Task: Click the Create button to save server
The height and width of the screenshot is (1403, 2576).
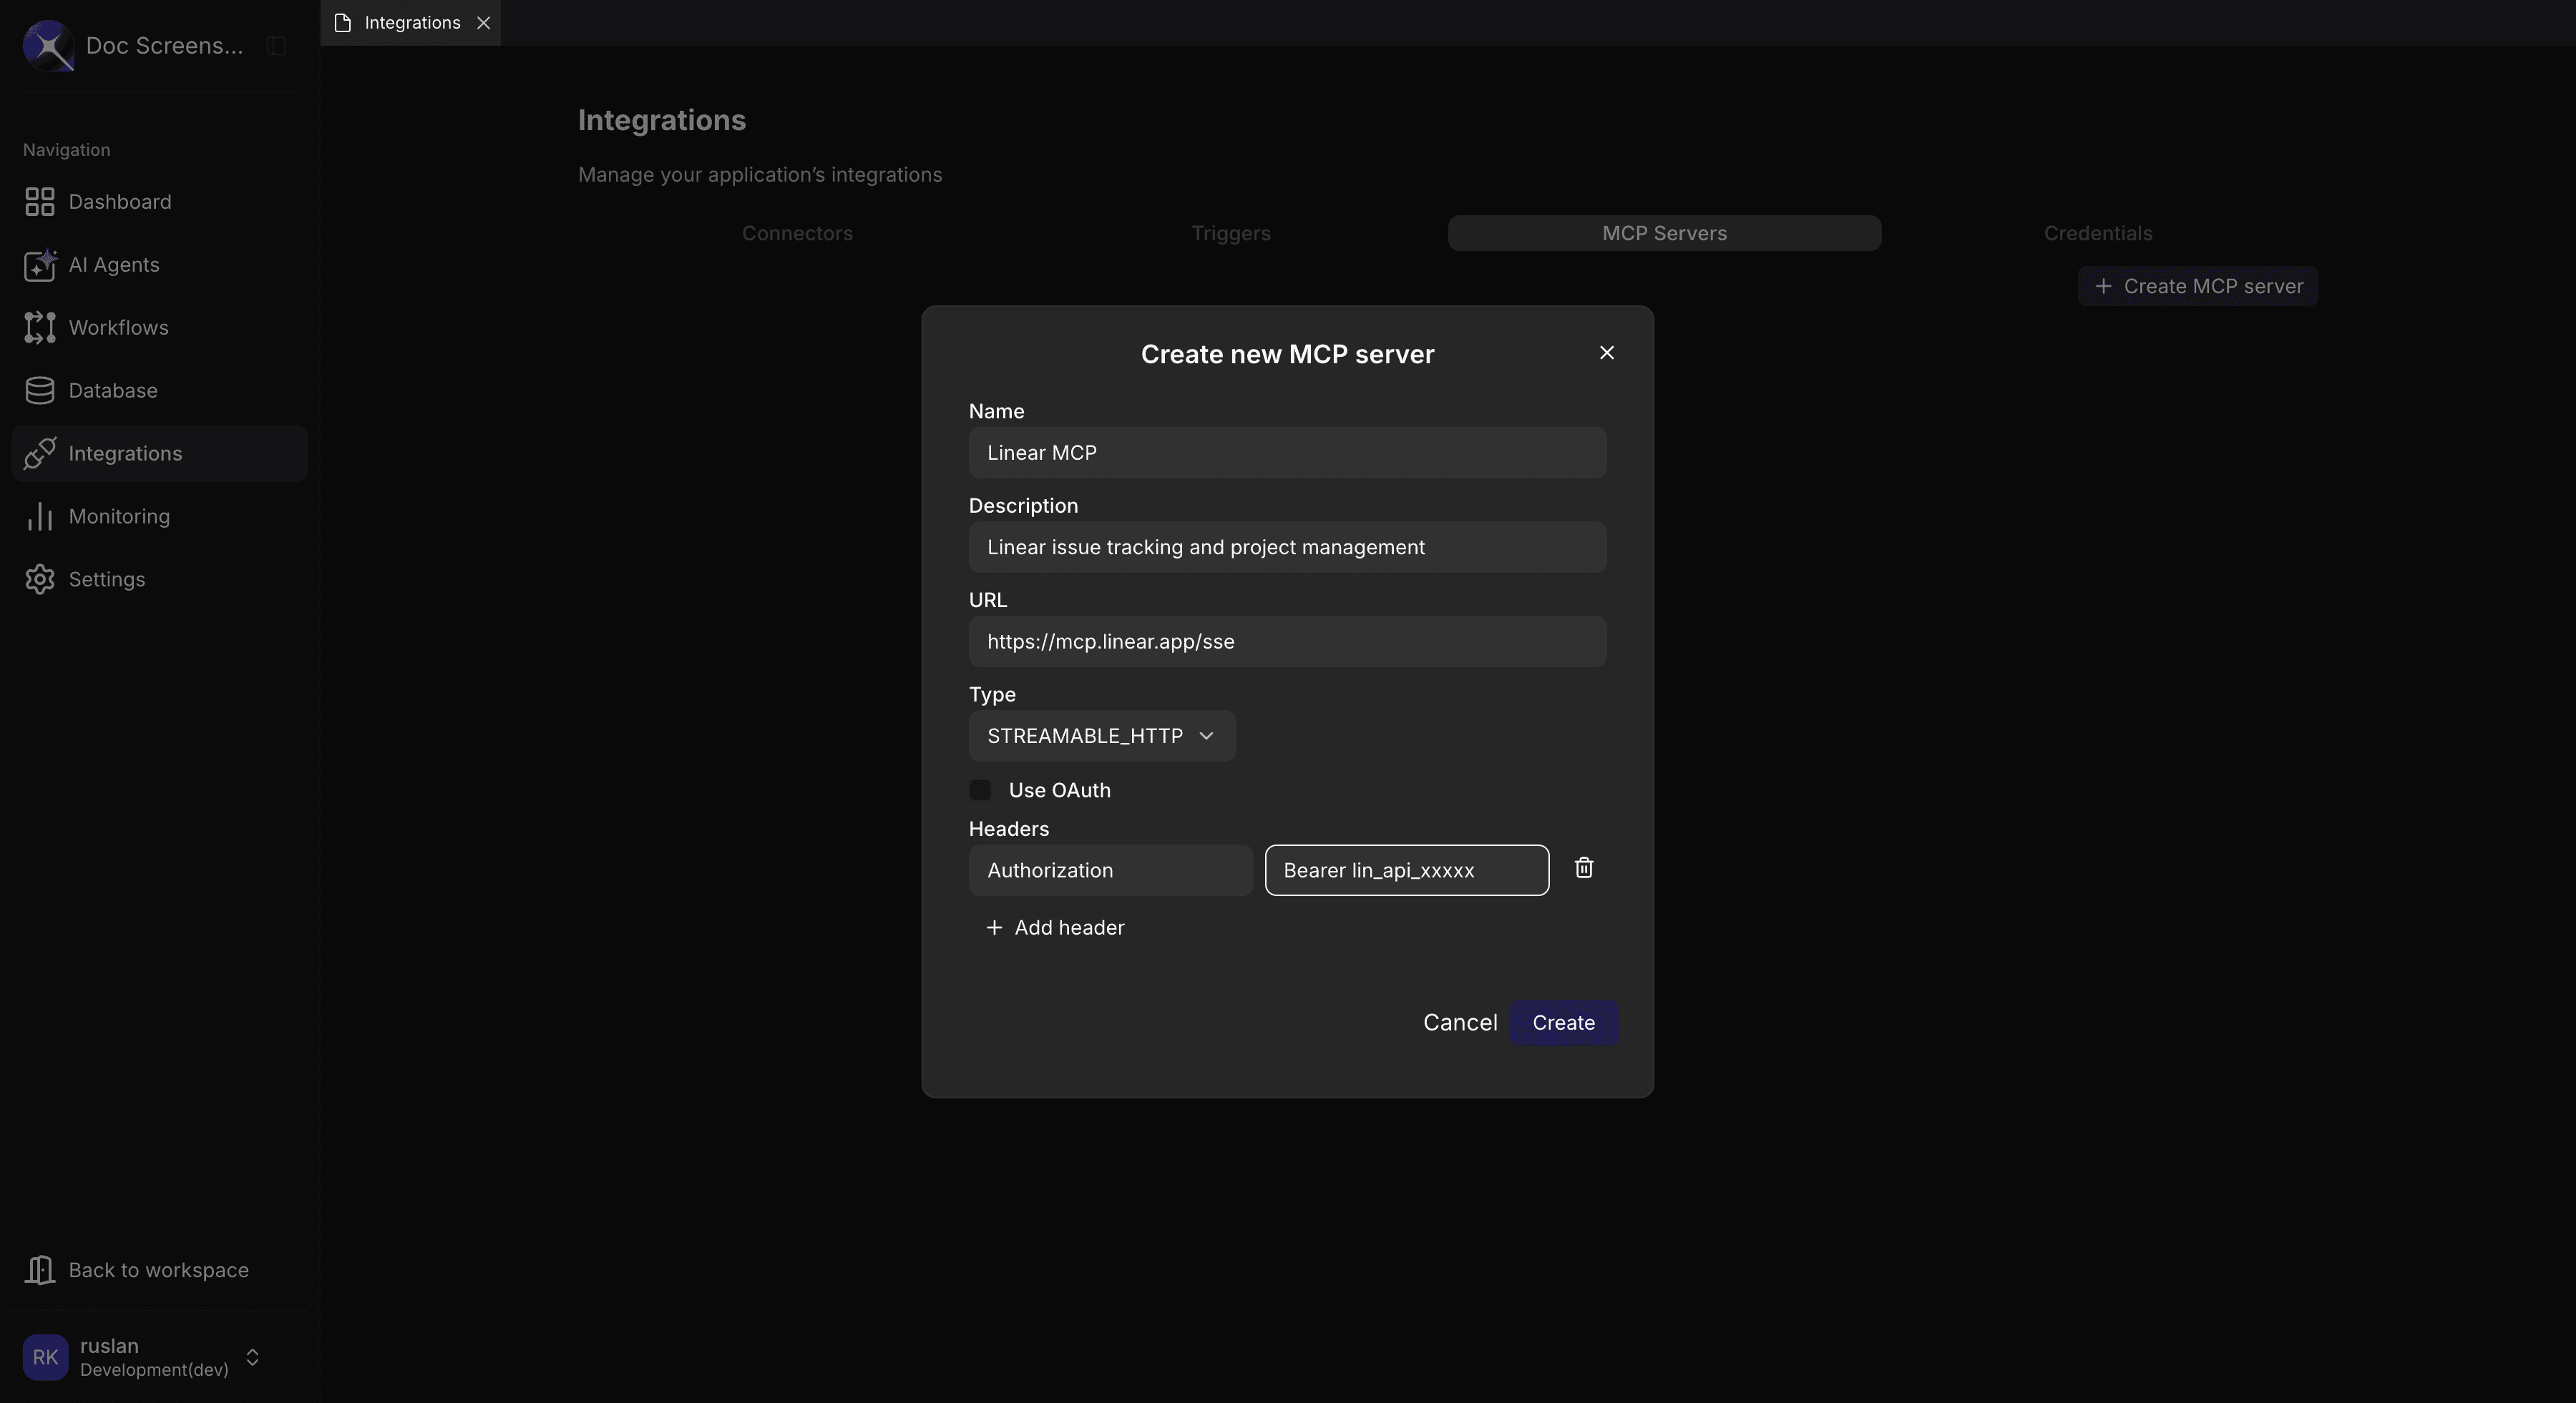Action: click(1563, 1021)
